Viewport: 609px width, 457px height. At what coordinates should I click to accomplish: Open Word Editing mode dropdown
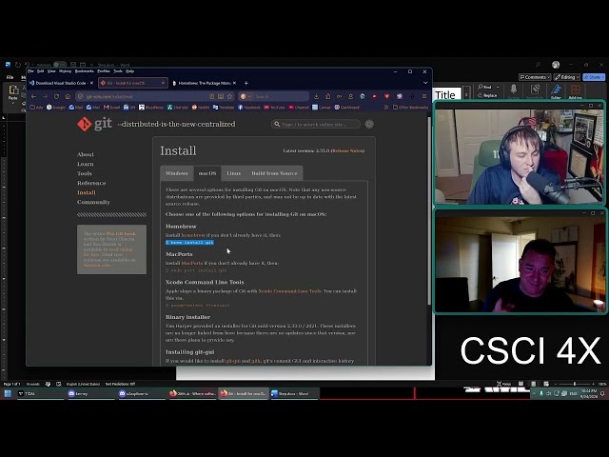click(567, 77)
